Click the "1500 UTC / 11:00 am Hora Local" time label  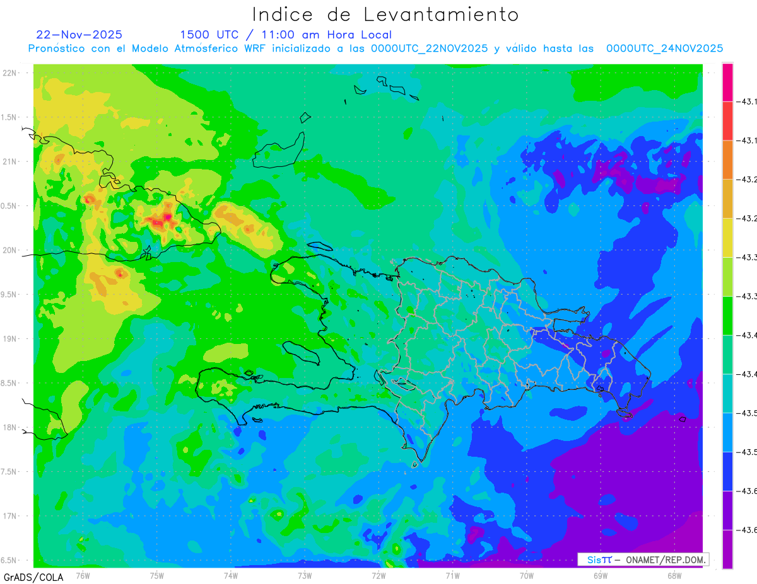(286, 35)
